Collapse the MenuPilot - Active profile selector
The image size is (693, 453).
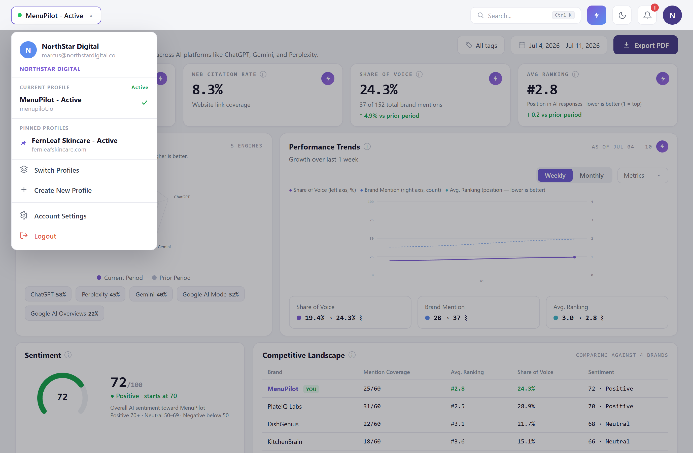[56, 15]
